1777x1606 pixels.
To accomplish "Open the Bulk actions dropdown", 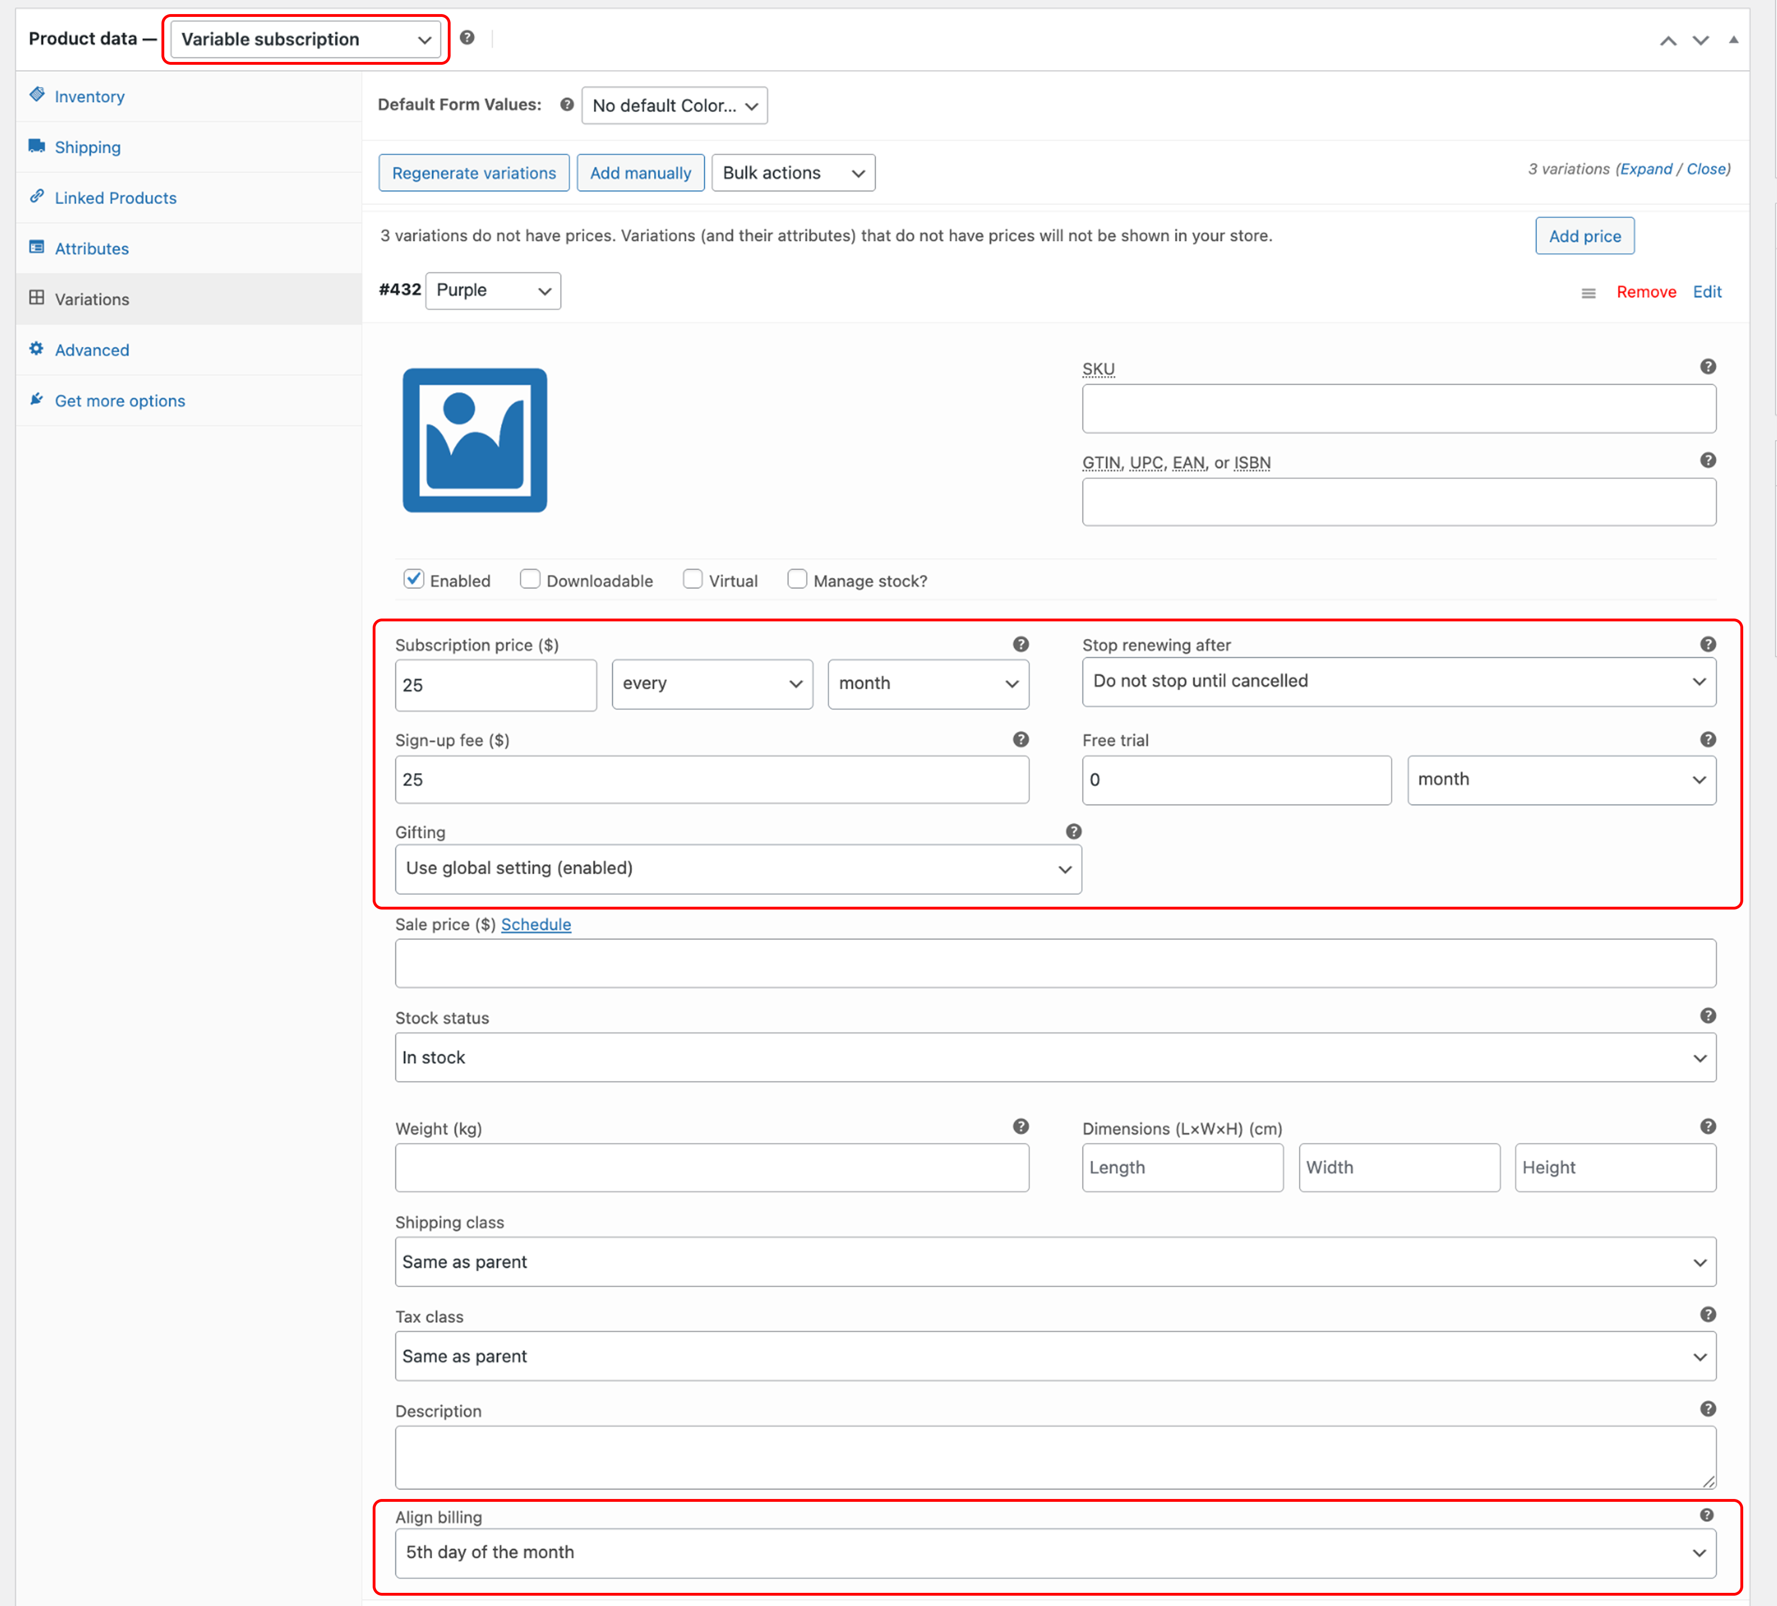I will click(x=793, y=173).
